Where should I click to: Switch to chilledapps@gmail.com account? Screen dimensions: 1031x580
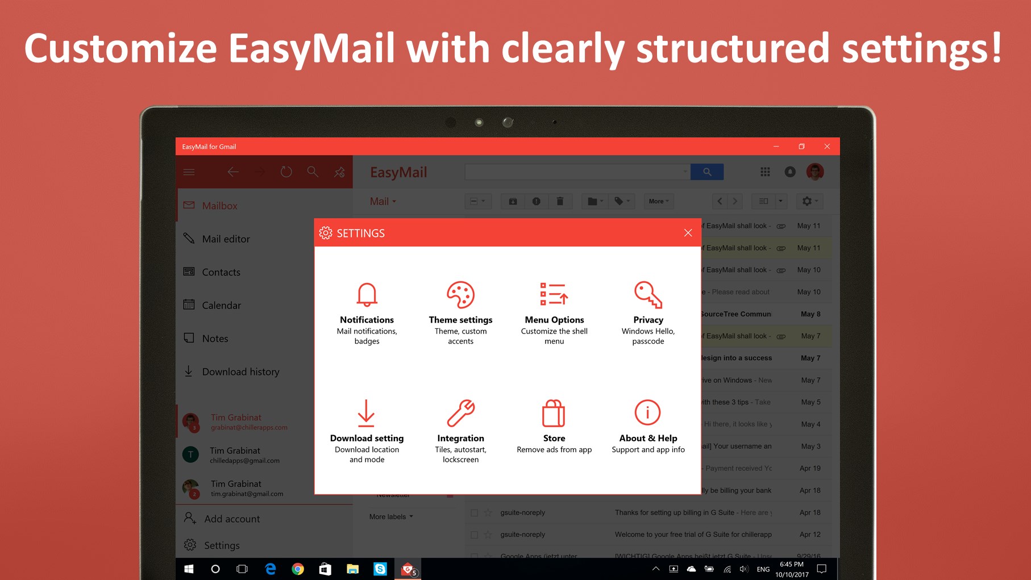tap(264, 454)
